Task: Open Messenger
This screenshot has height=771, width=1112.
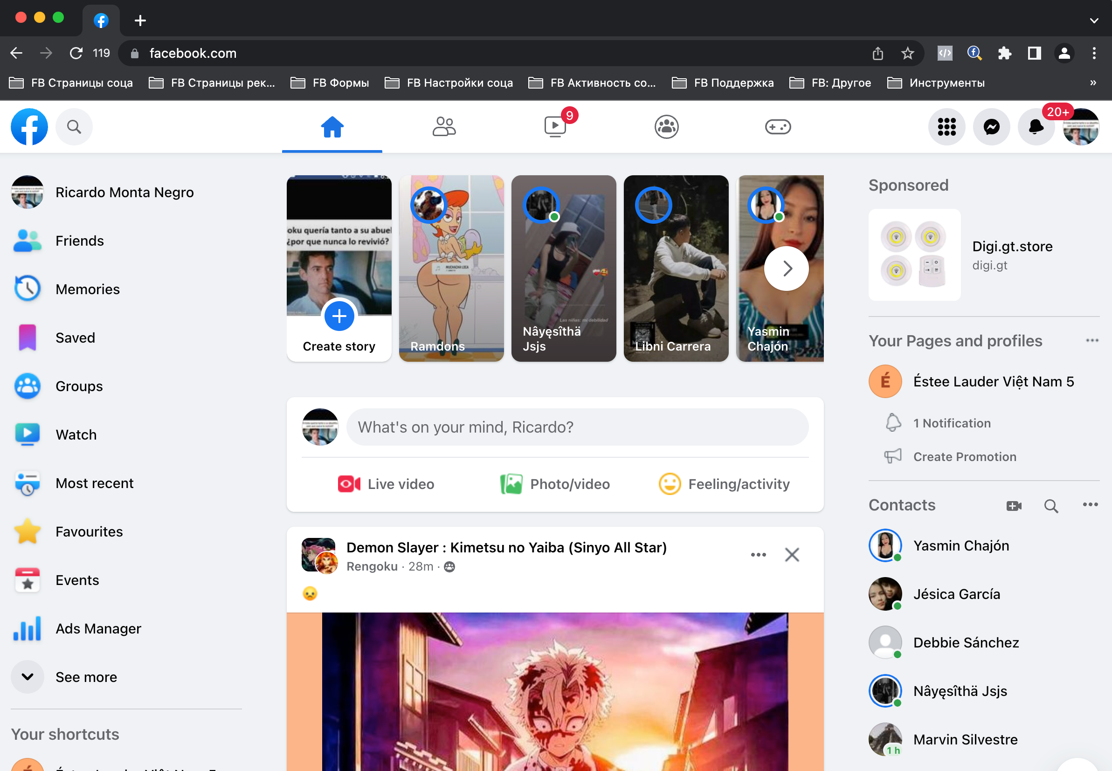Action: [x=992, y=127]
